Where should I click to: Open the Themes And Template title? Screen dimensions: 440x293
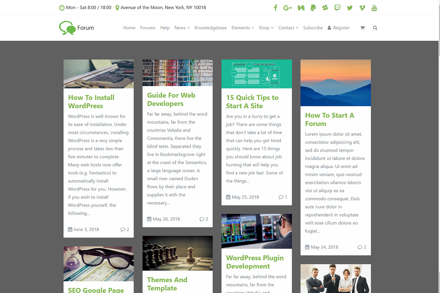point(167,284)
